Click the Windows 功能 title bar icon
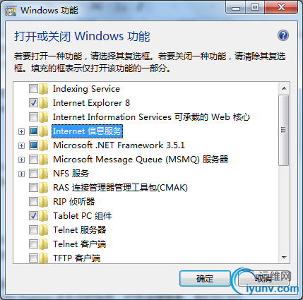The image size is (303, 300). [x=11, y=11]
